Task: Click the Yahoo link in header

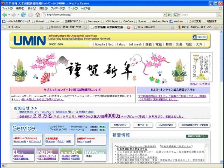Action: pos(121,44)
